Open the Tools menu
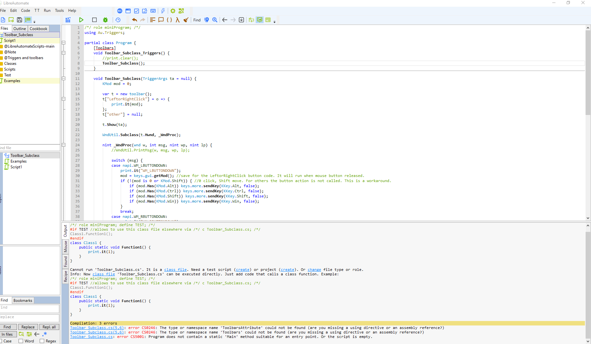 point(59,11)
